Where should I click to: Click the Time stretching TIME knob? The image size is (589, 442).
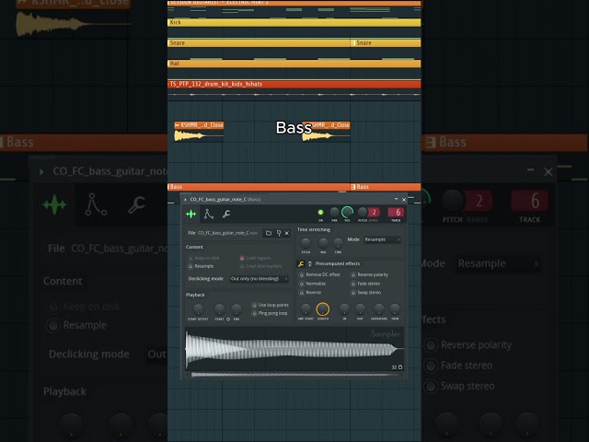coord(338,242)
